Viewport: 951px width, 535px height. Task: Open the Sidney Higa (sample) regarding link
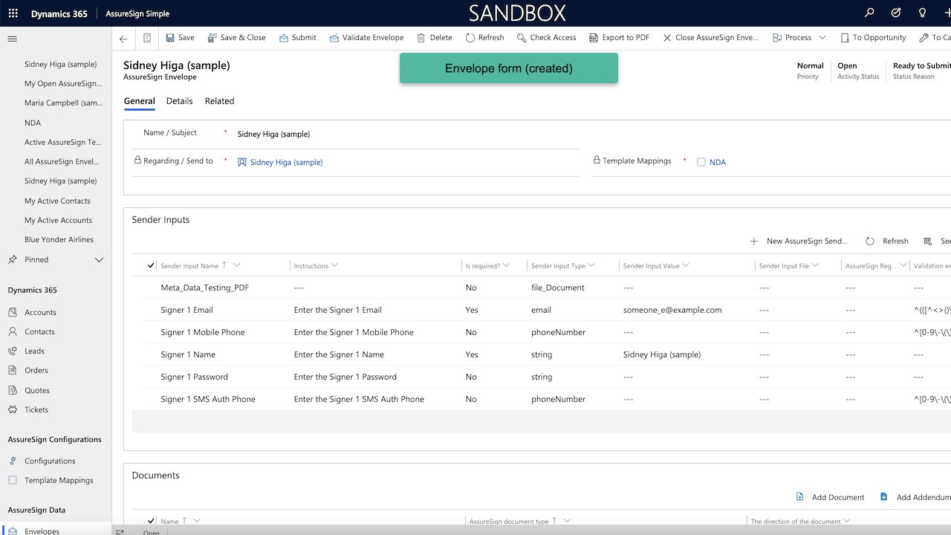pyautogui.click(x=286, y=162)
